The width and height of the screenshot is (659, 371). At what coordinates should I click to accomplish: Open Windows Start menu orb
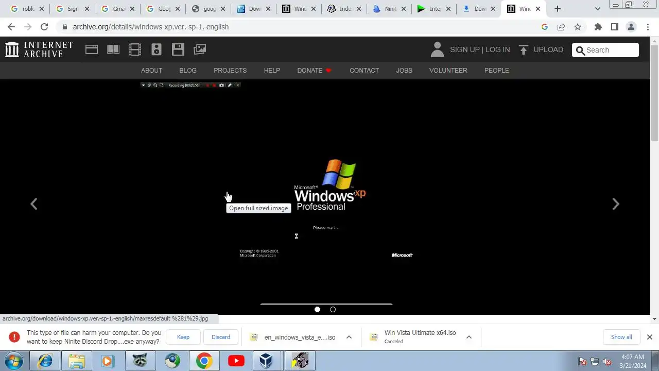coord(14,361)
